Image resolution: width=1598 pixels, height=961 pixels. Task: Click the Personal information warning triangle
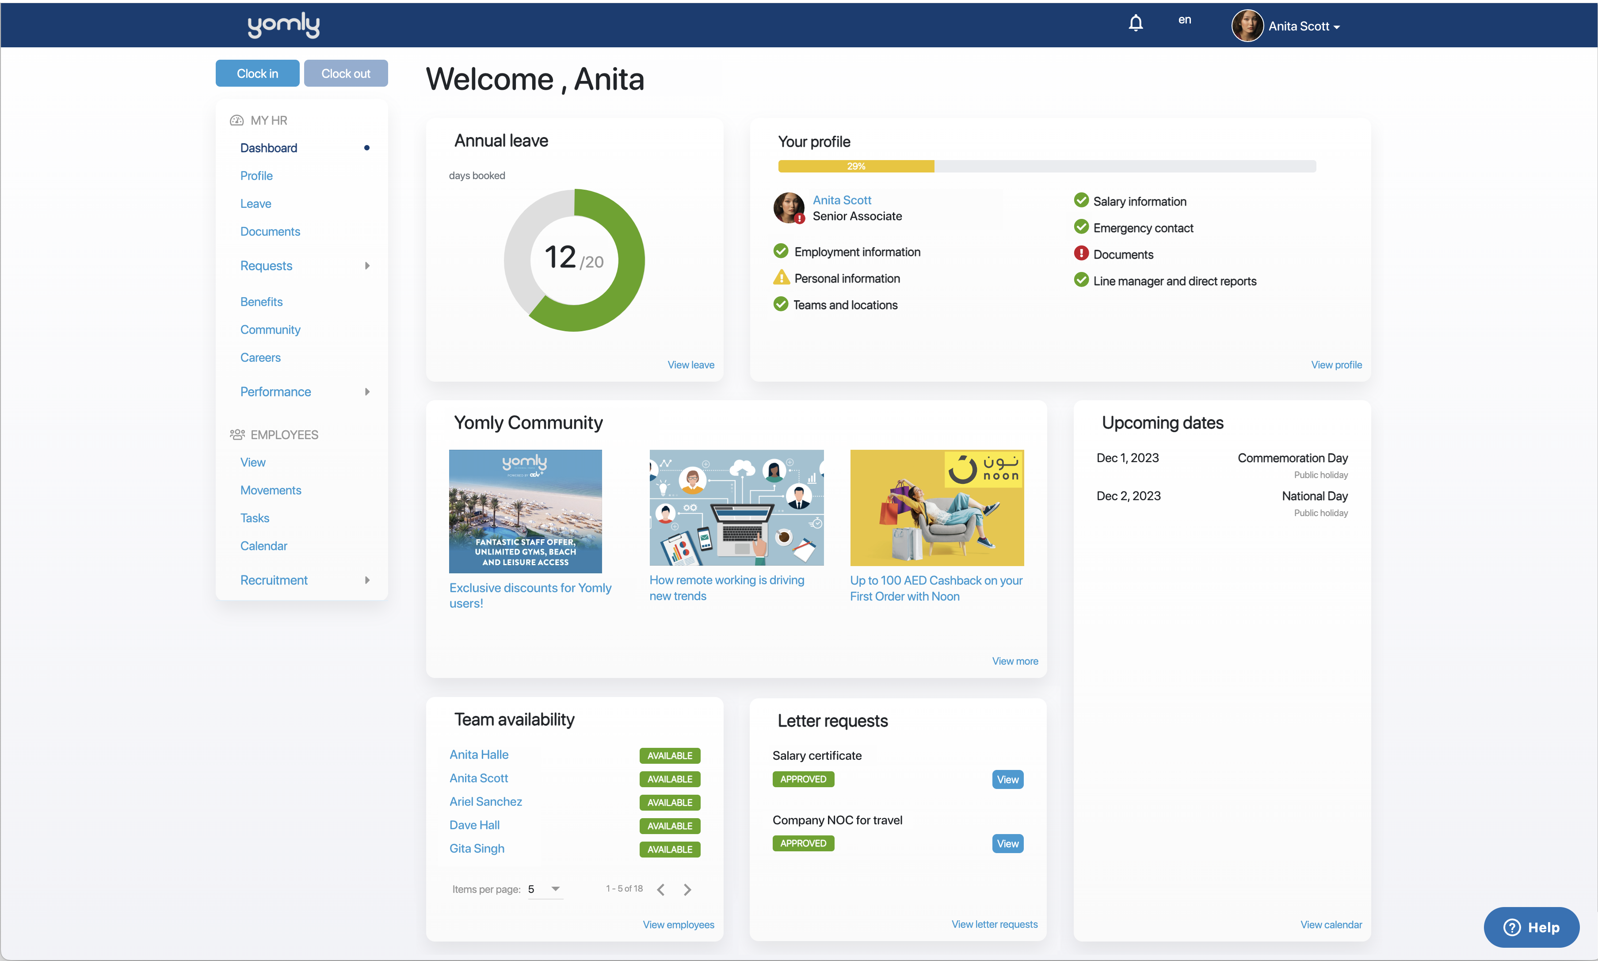pos(781,278)
